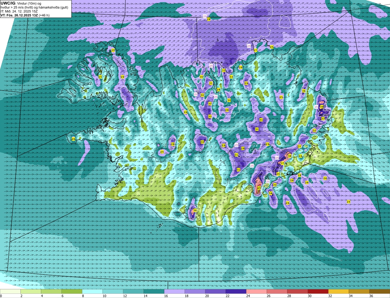Select the dark teal 14–16 m/s swatch
Image resolution: width=390 pixels, height=298 pixels.
tap(154, 291)
